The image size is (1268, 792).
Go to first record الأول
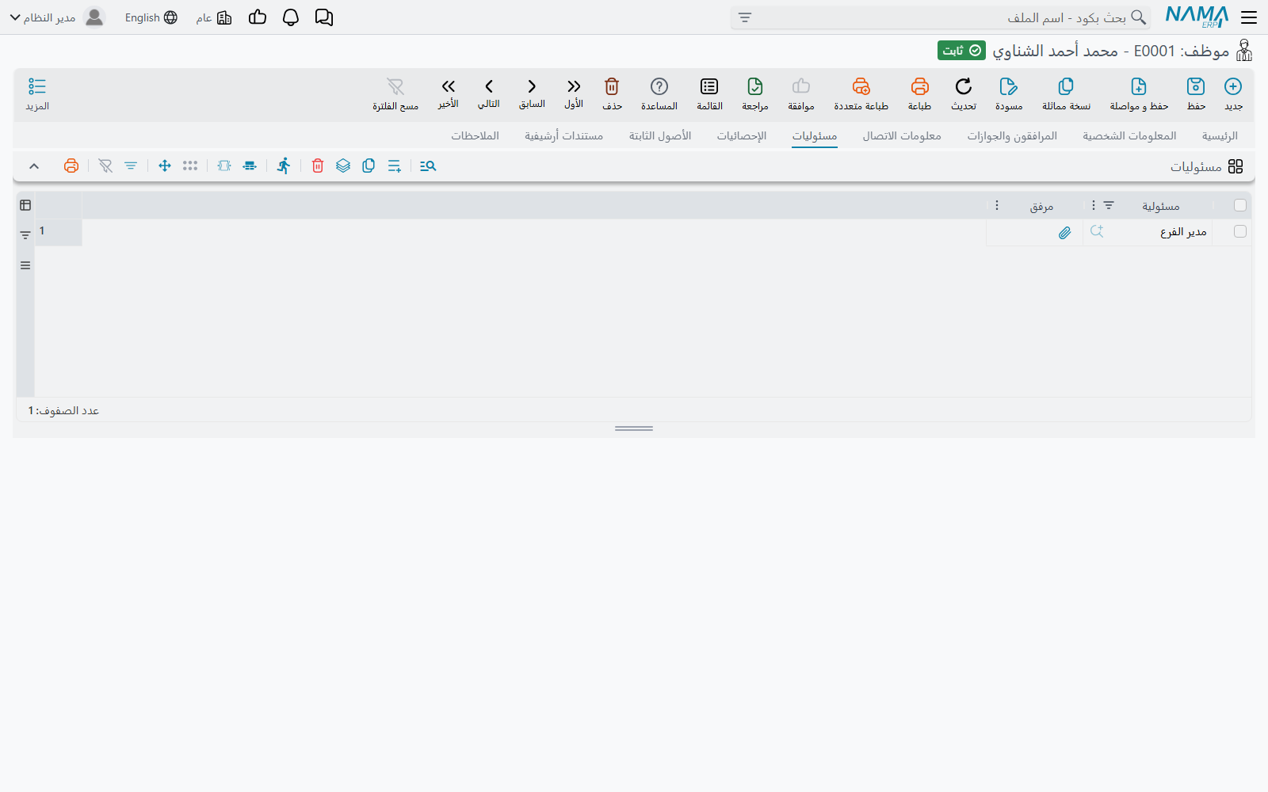click(574, 86)
